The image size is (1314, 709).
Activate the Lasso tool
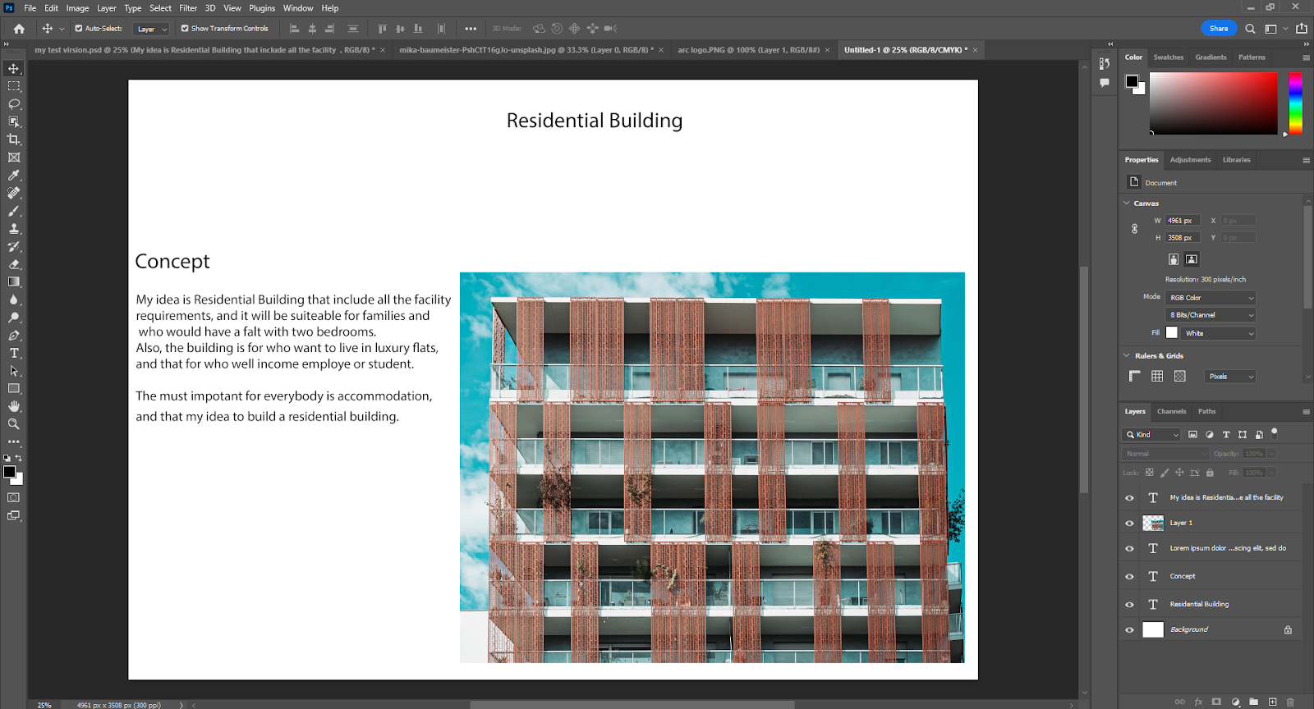pyautogui.click(x=14, y=104)
